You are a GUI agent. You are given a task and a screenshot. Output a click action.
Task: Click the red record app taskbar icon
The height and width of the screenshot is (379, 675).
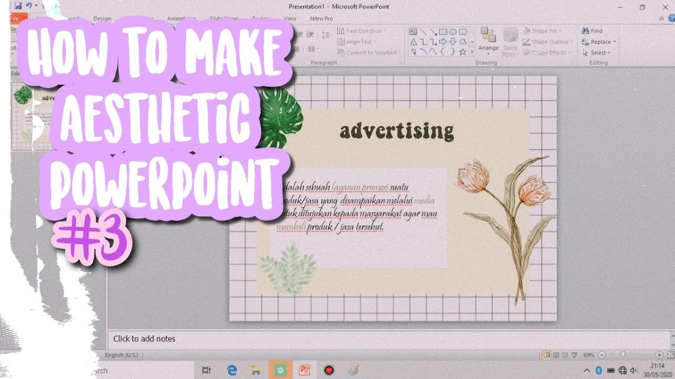329,370
